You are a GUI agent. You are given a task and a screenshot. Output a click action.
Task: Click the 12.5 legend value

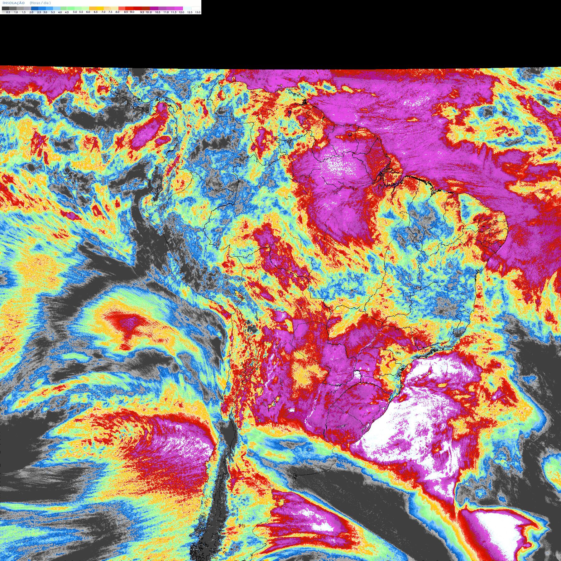click(x=190, y=12)
